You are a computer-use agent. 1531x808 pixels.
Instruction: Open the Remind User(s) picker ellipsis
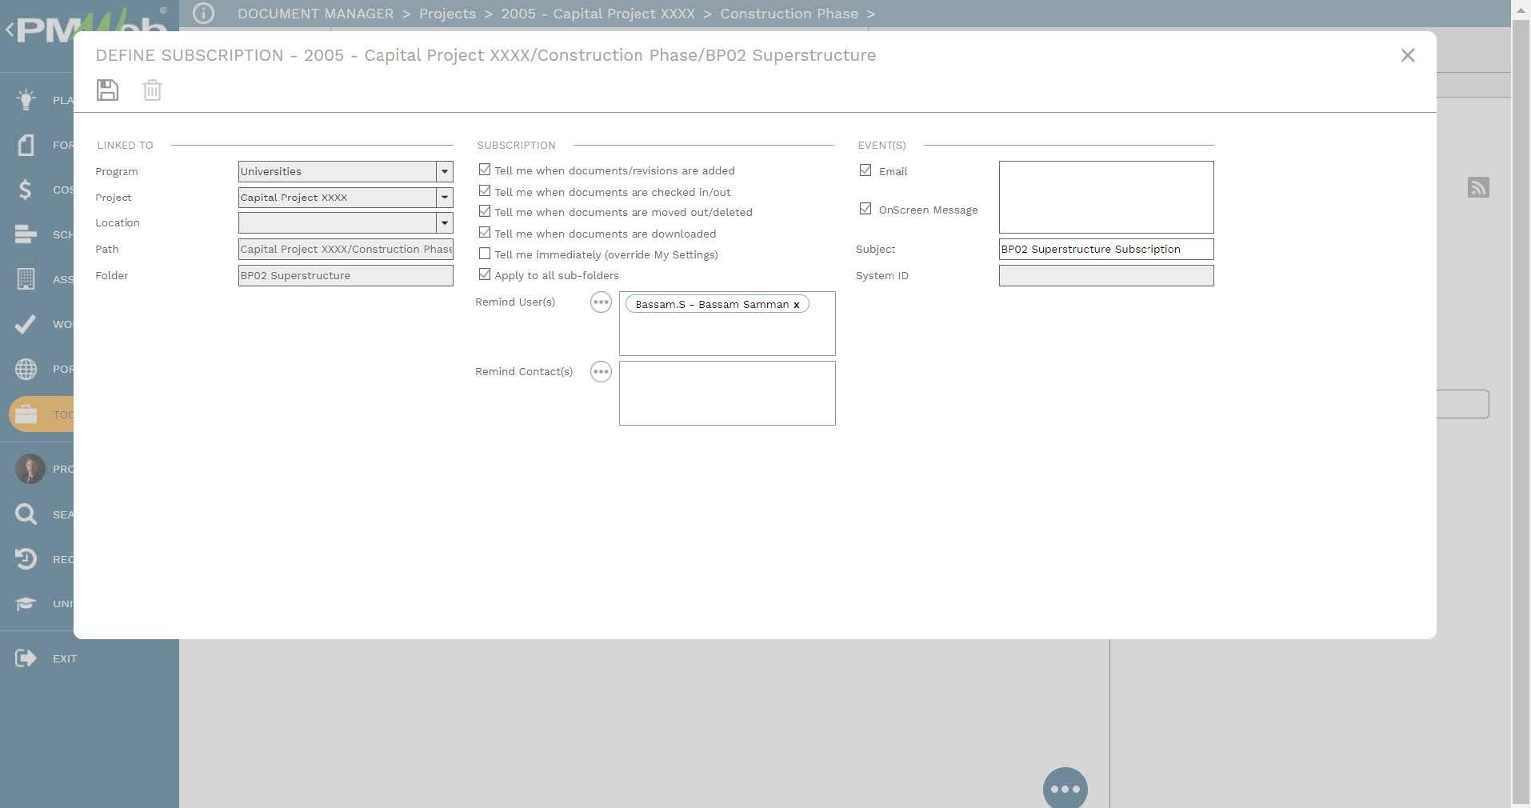tap(601, 302)
